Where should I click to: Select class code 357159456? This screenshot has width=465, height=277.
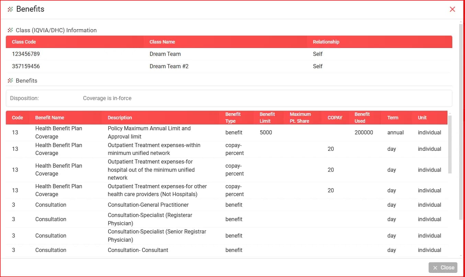[26, 66]
